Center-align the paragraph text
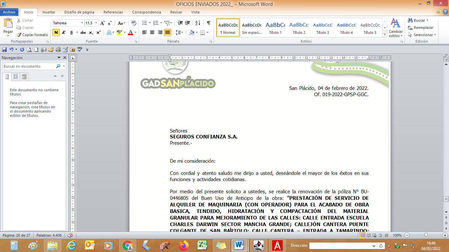Image resolution: width=449 pixels, height=252 pixels. pyautogui.click(x=152, y=32)
